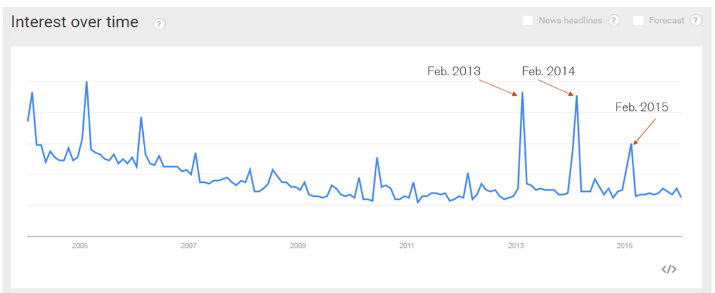Open the help icon next to Forecast
Image resolution: width=715 pixels, height=293 pixels.
coord(695,20)
